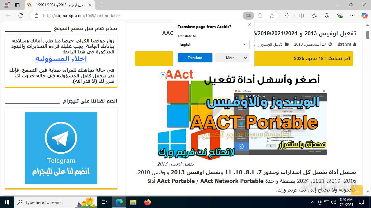Open the Telegram channel banner
The width and height of the screenshot is (371, 208).
61,148
